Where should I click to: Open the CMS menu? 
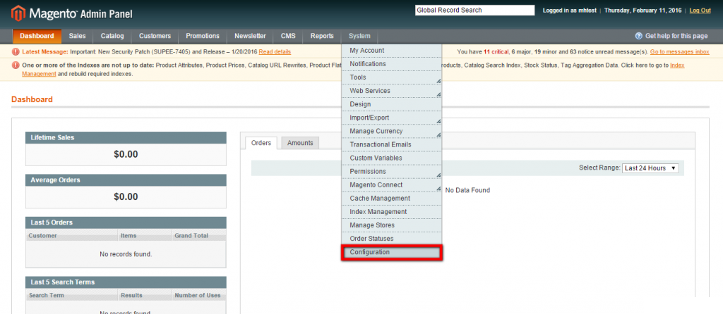288,36
